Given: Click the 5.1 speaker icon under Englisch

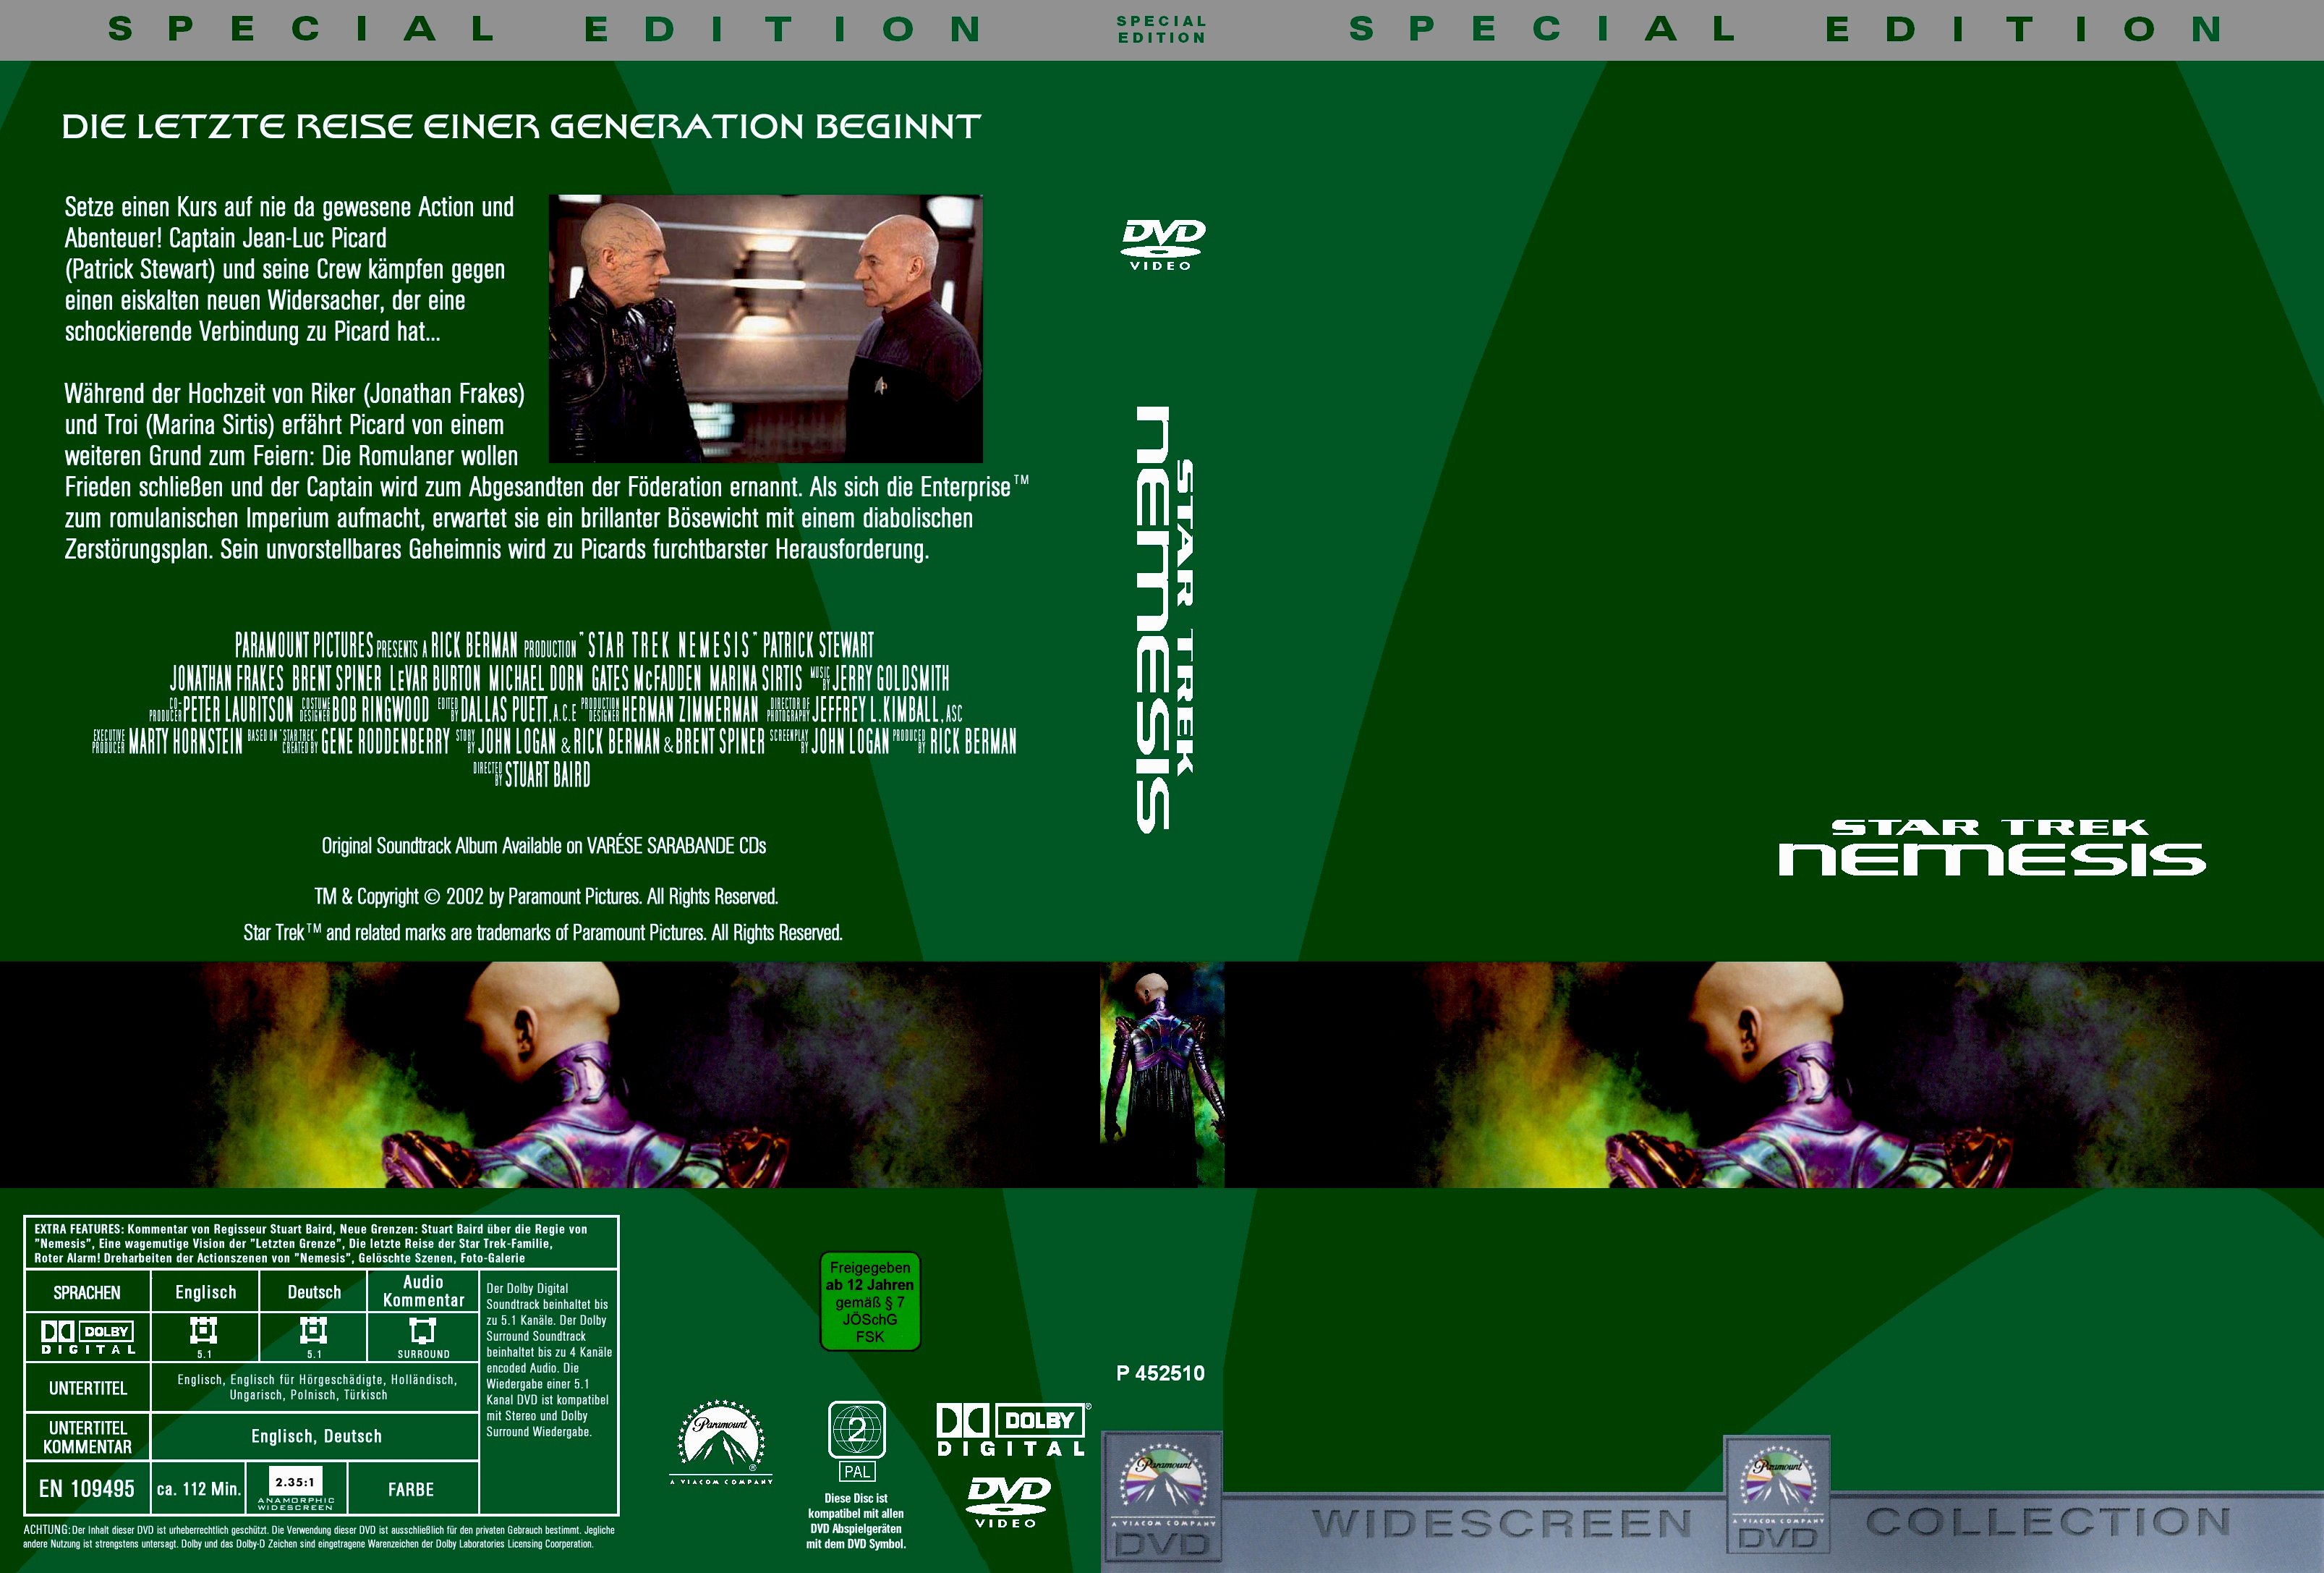Looking at the screenshot, I should click(x=204, y=1331).
